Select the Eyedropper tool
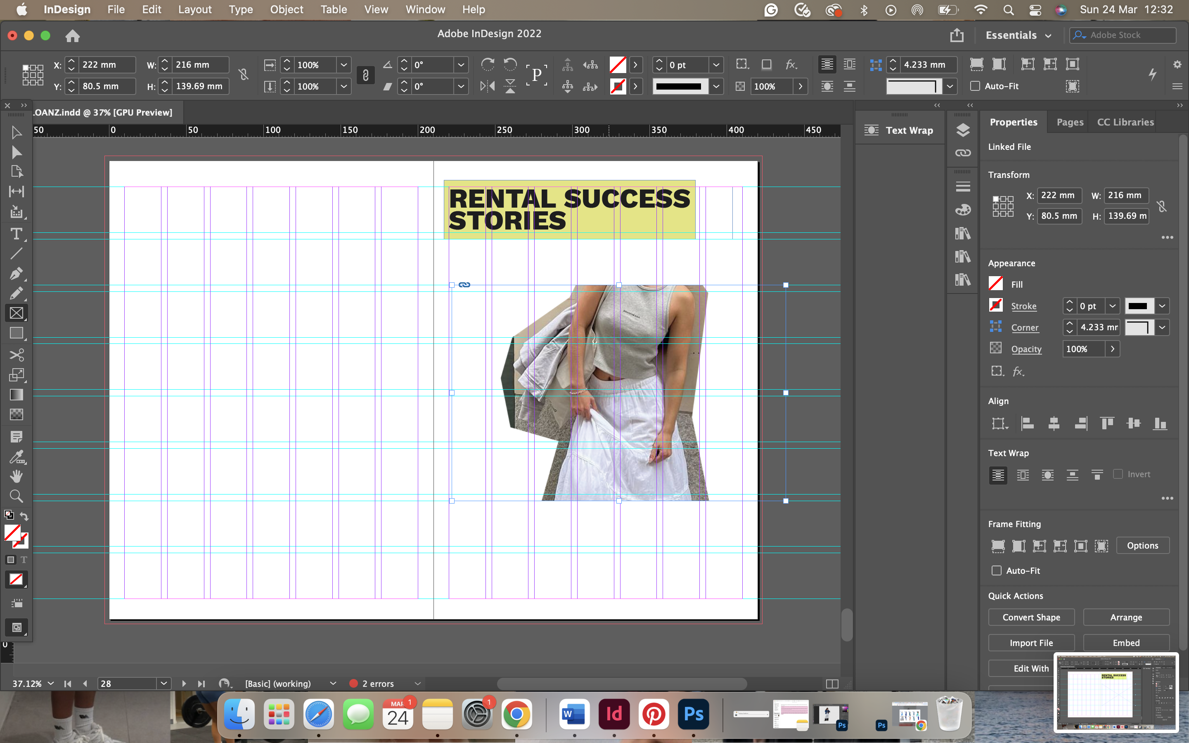This screenshot has height=743, width=1189. [16, 457]
